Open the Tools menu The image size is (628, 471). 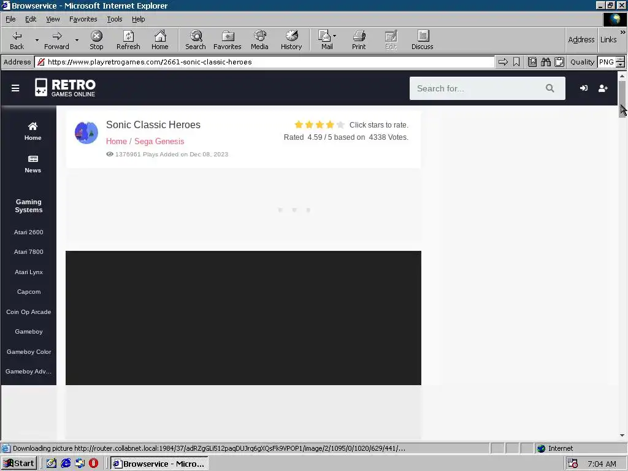[114, 19]
